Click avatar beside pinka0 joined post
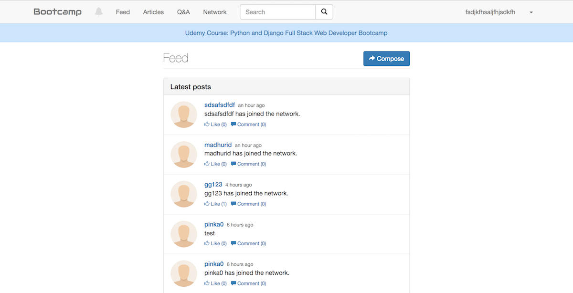The image size is (573, 293). [x=184, y=273]
